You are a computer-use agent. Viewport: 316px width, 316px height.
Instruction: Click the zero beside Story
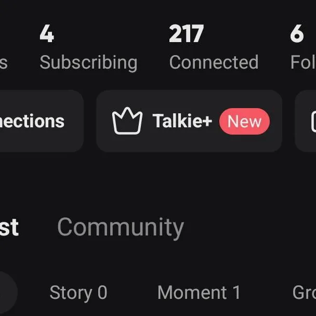tap(102, 293)
